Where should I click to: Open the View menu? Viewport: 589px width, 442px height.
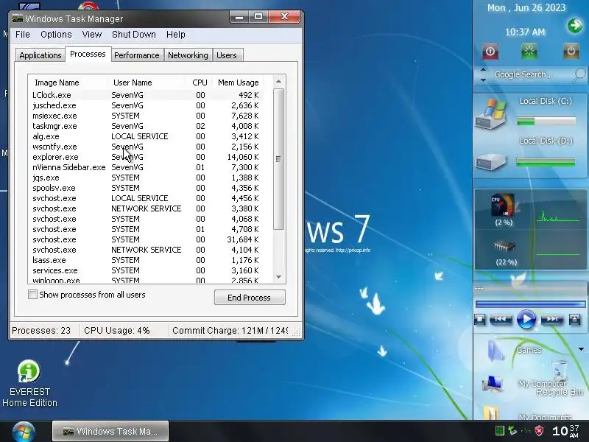point(92,35)
